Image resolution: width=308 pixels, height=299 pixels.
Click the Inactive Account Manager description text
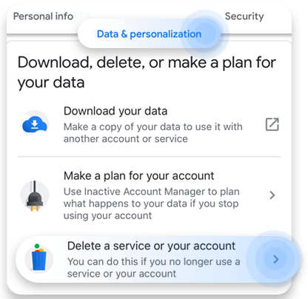point(152,204)
